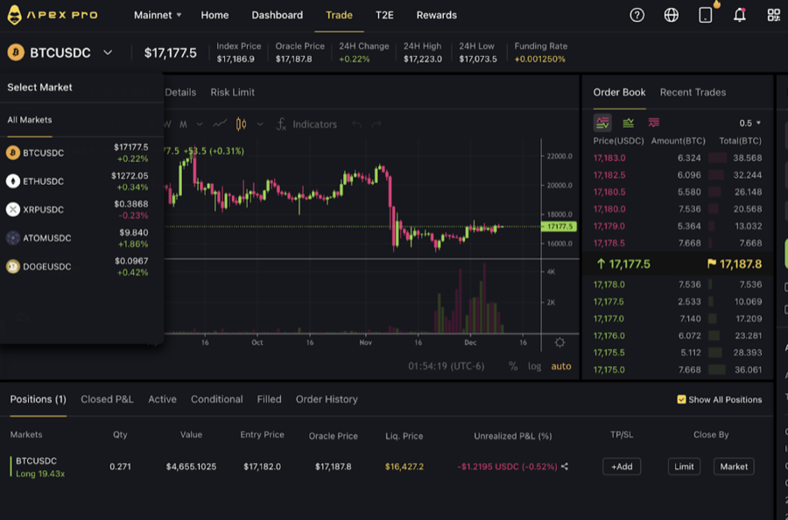
Task: Show only sell orders in the Order Book
Action: [652, 123]
